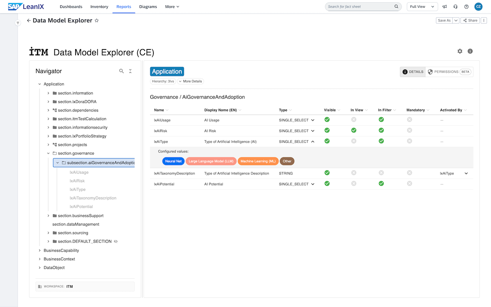Open the CZ user avatar menu
The image size is (491, 307).
(478, 7)
